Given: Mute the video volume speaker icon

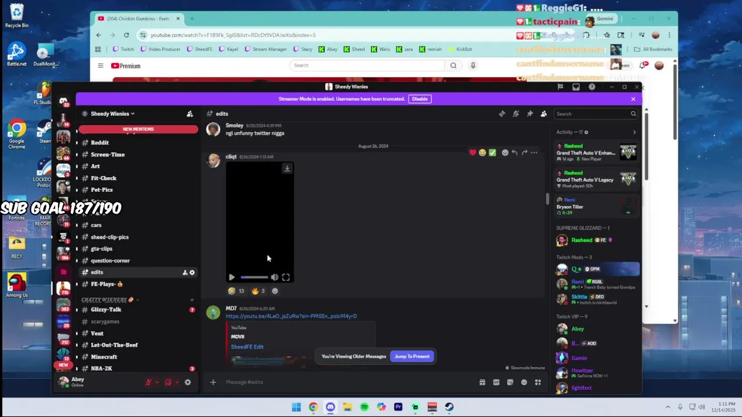Looking at the screenshot, I should 274,277.
